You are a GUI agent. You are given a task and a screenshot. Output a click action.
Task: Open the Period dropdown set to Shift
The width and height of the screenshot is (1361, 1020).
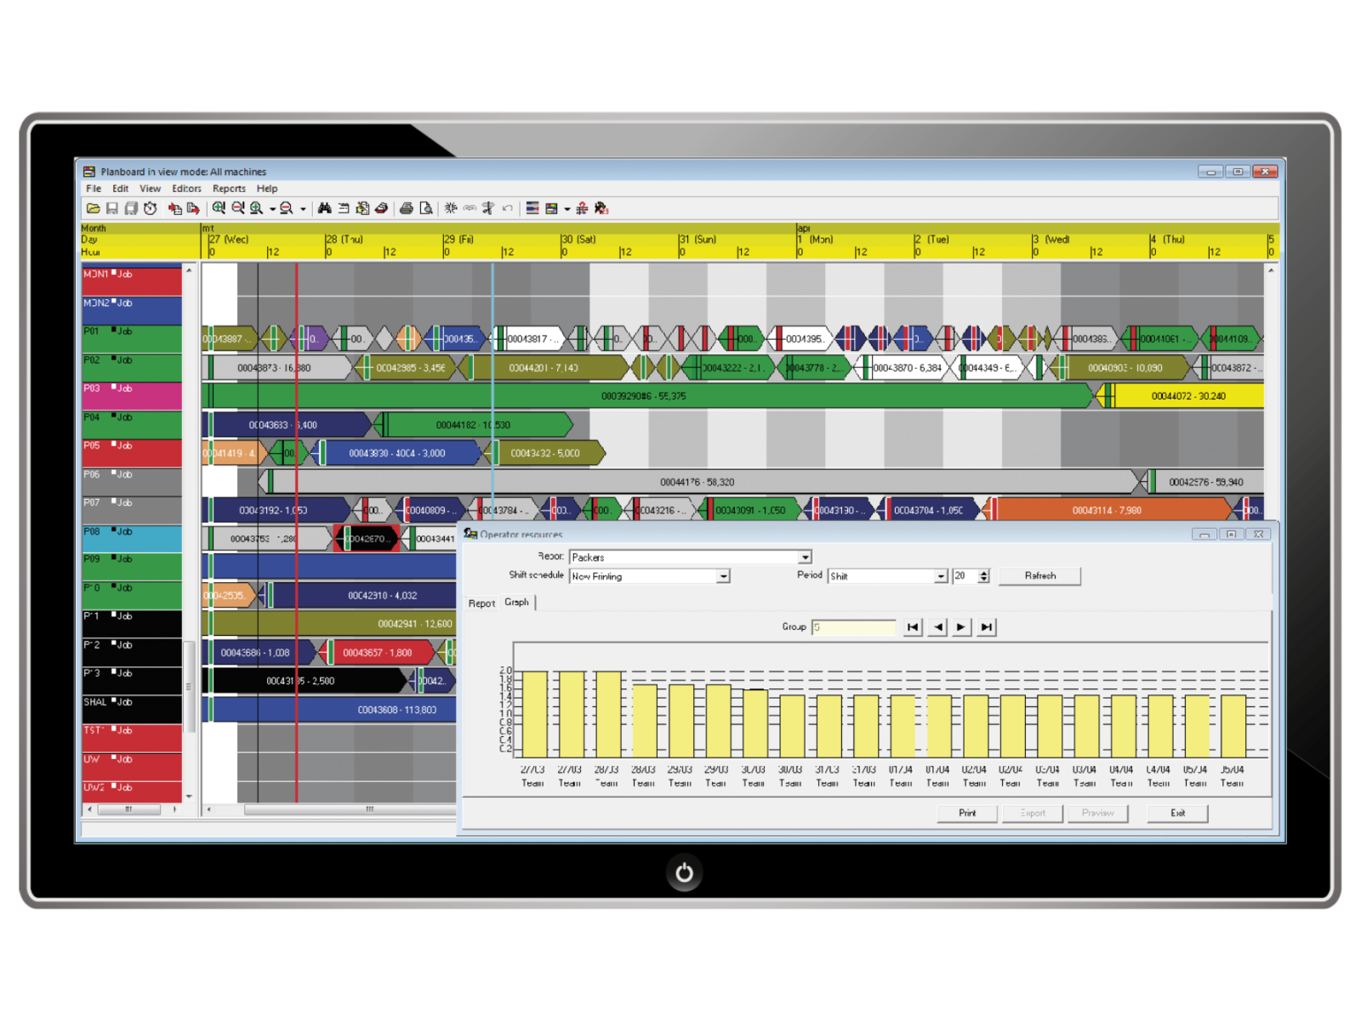click(x=941, y=575)
